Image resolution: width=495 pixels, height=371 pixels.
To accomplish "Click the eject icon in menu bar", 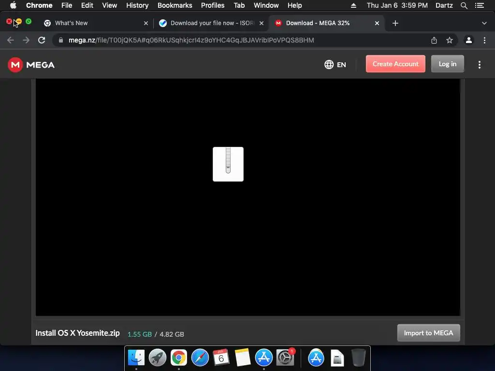I will (353, 5).
